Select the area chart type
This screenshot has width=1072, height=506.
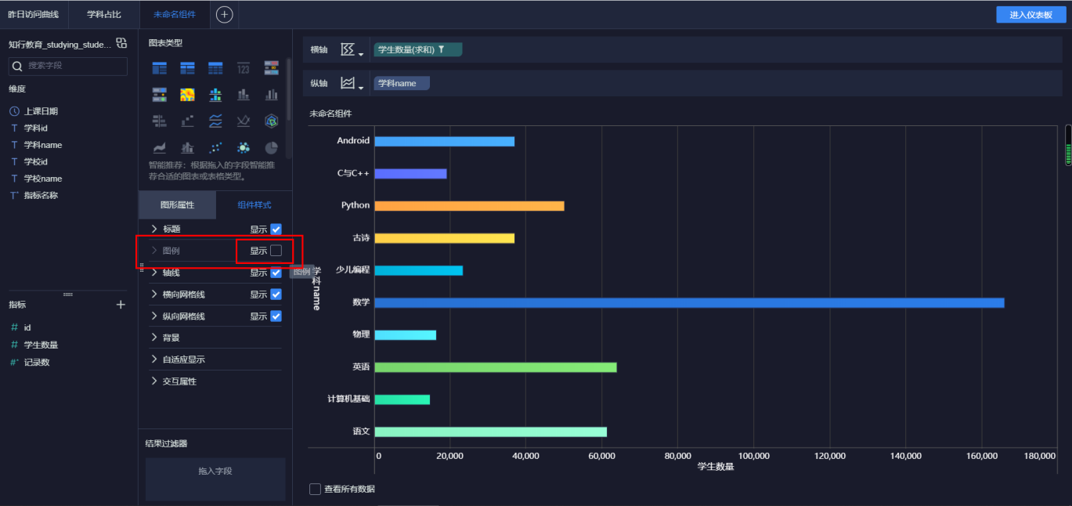[x=159, y=147]
